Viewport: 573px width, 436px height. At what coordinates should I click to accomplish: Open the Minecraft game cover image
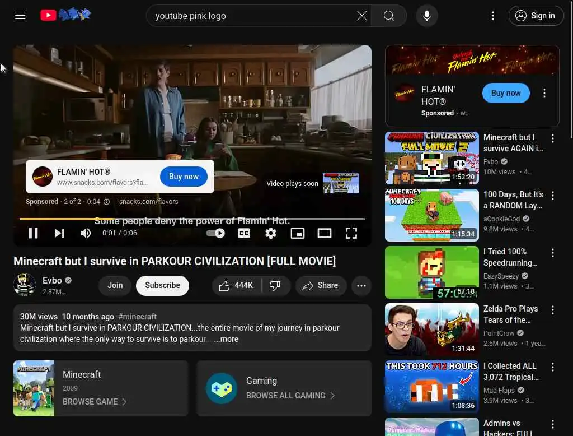[x=34, y=388]
